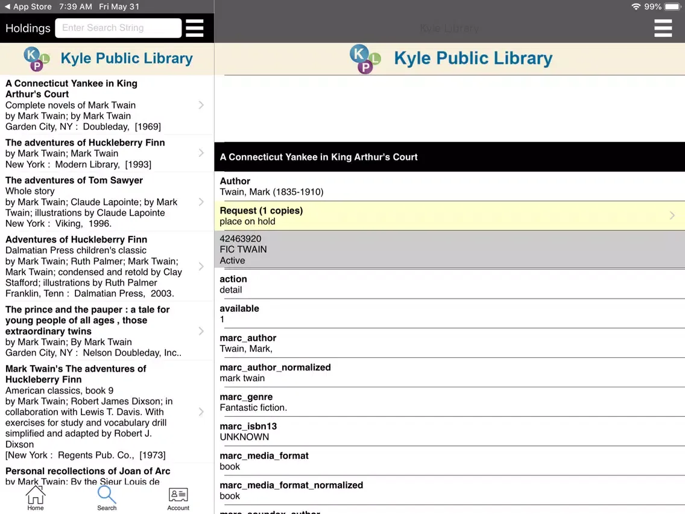
Task: Open the right panel hamburger menu
Action: click(x=663, y=28)
